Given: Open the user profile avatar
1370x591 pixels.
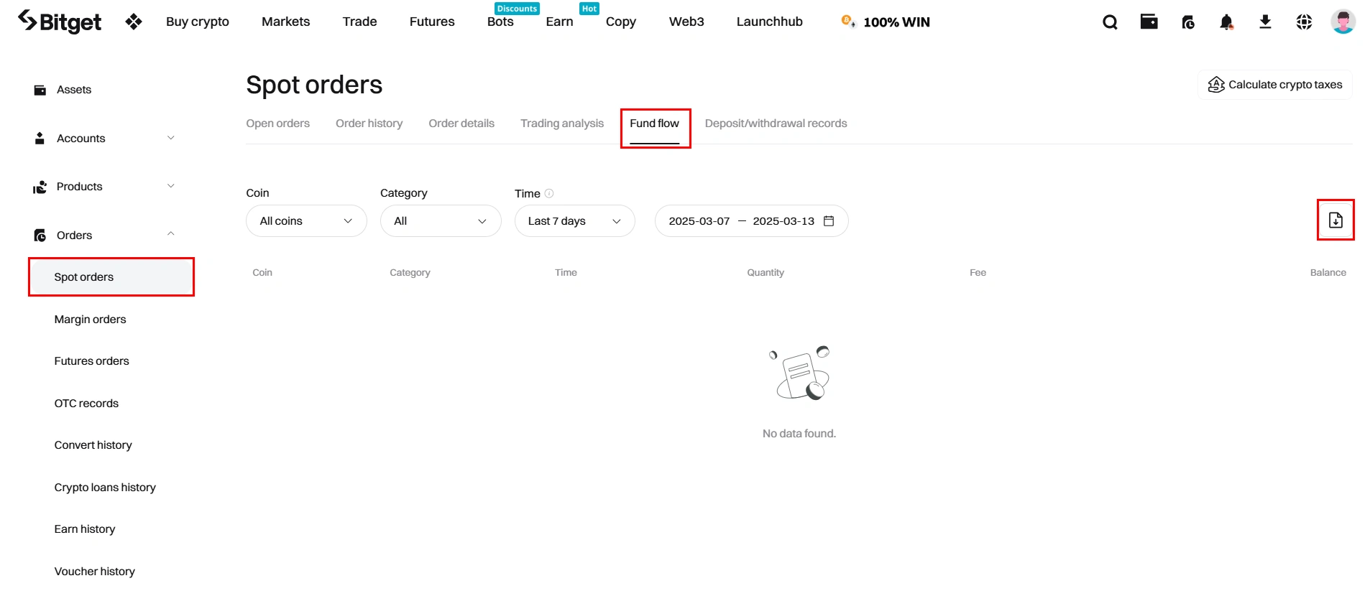Looking at the screenshot, I should (x=1343, y=22).
